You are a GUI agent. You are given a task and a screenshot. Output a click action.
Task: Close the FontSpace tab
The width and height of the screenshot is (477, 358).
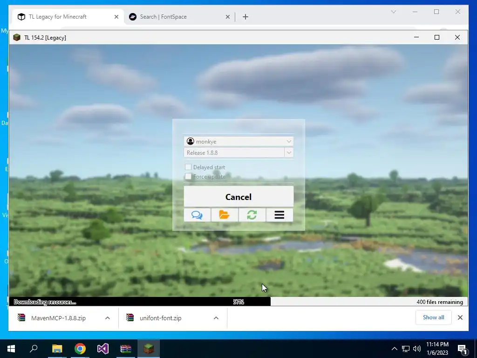[x=227, y=17]
